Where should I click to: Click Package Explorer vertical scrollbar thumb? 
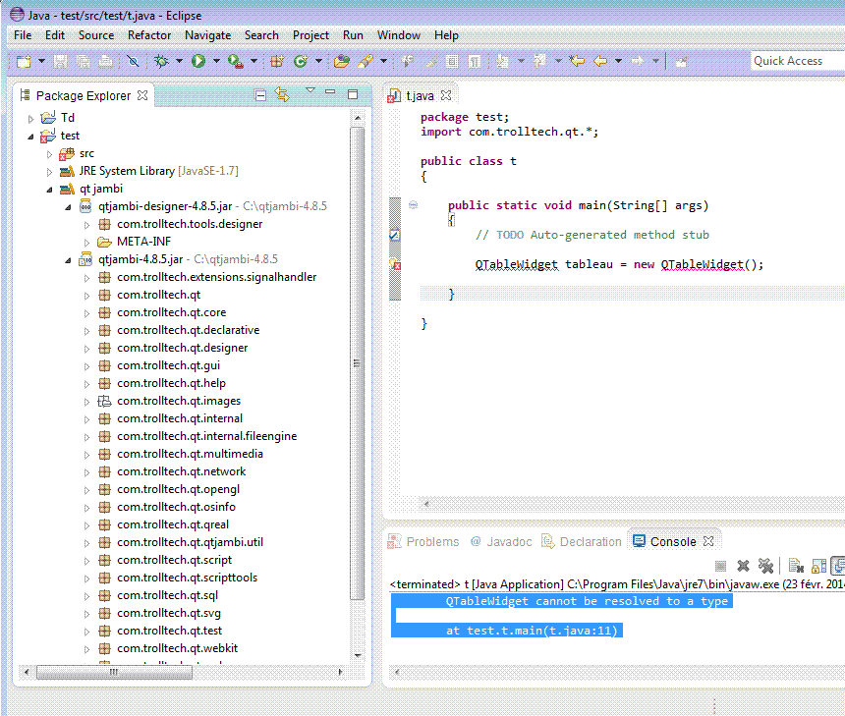click(x=357, y=363)
